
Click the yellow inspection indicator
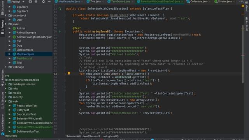[x=243, y=6]
